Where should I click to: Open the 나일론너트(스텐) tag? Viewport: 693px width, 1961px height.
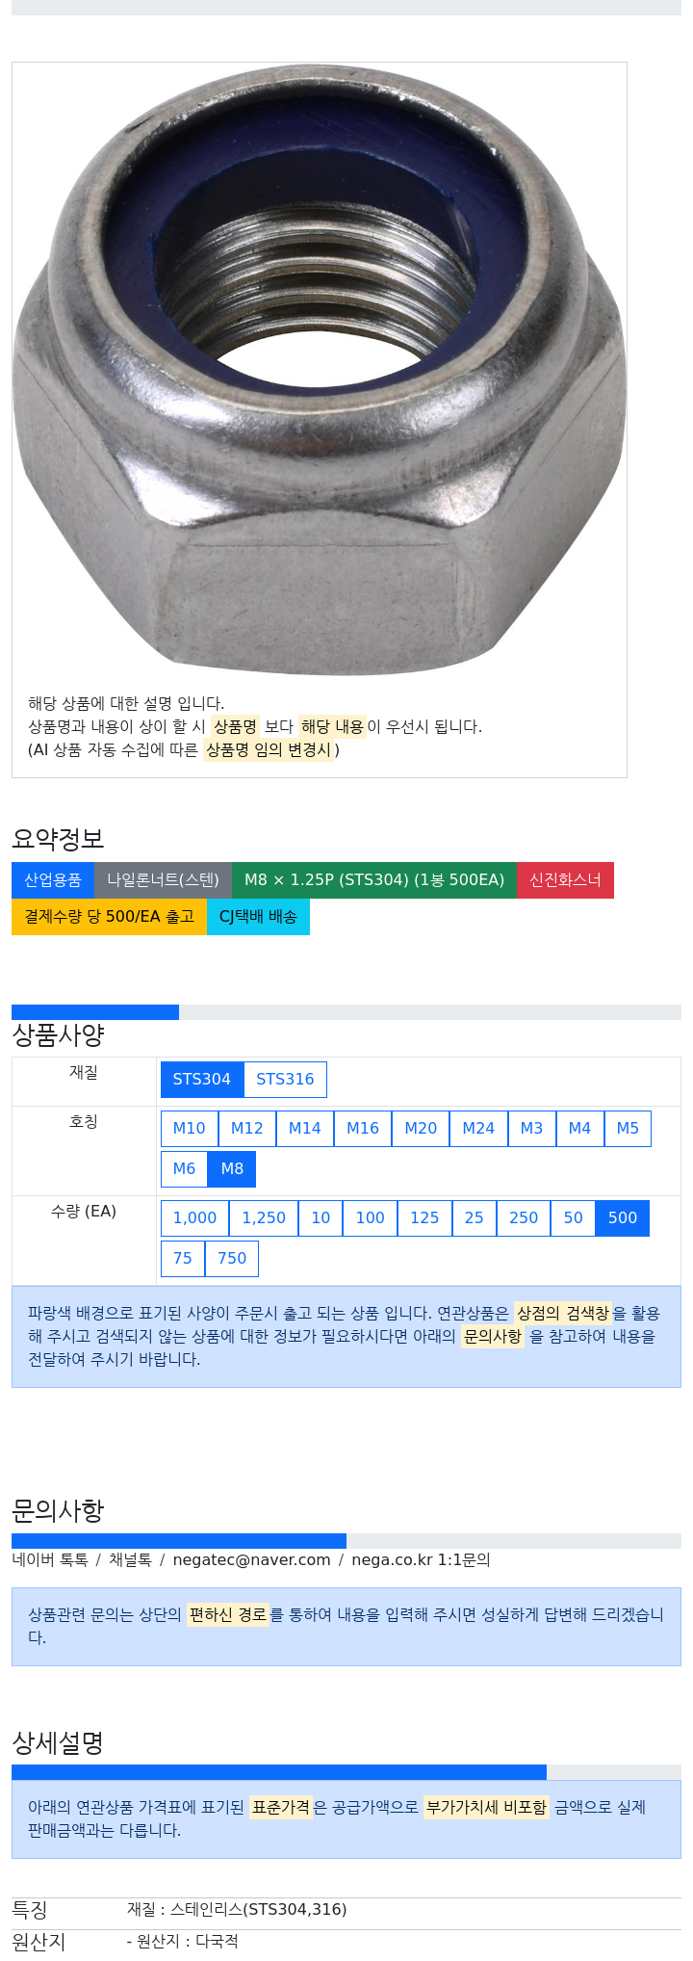click(x=163, y=880)
